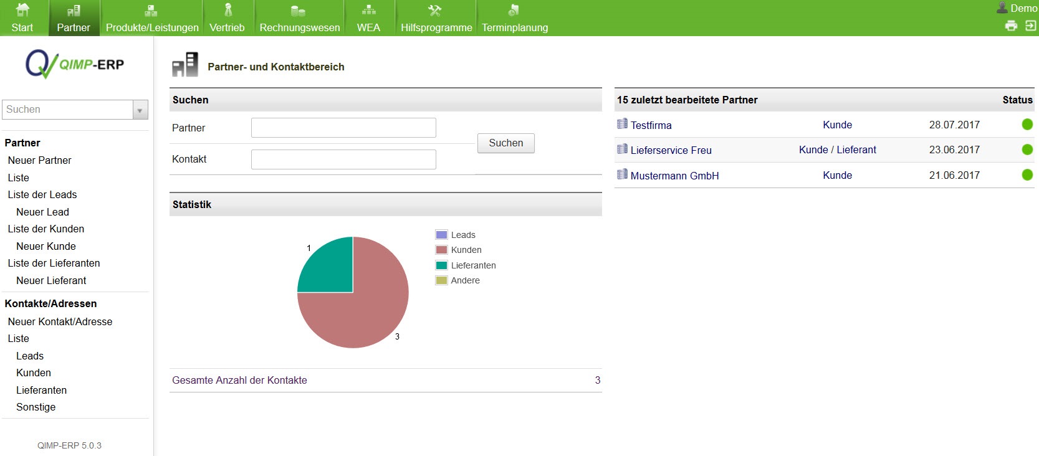Open Neuer Partner in sidebar

(x=39, y=160)
